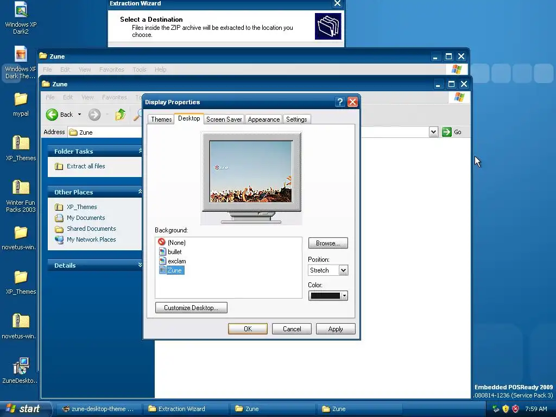
Task: Expand the Details panel
Action: (140, 265)
